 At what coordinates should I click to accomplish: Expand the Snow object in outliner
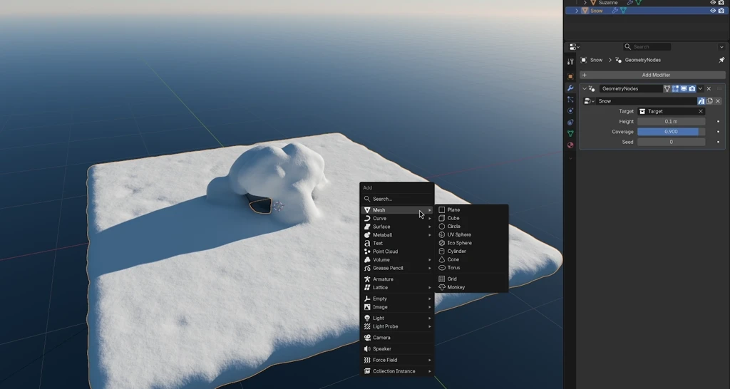pos(577,11)
